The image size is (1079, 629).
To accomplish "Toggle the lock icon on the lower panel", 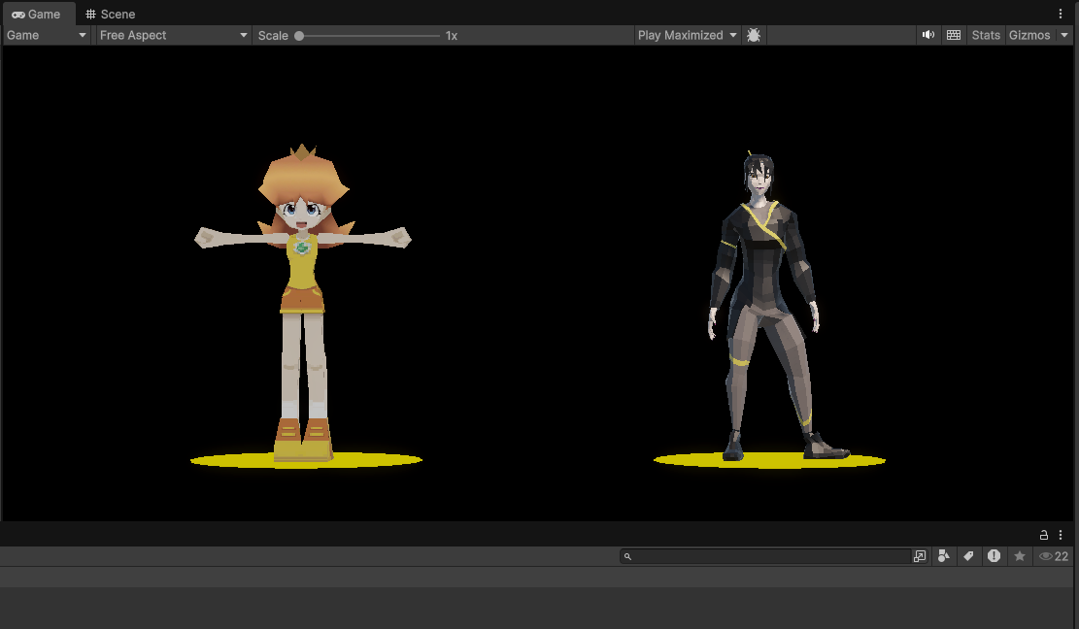I will point(1044,535).
